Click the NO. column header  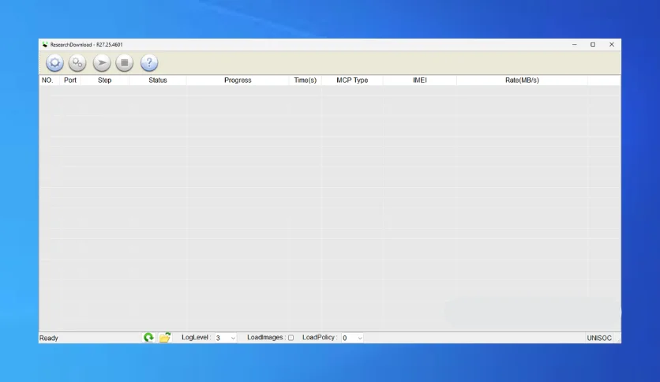[47, 81]
